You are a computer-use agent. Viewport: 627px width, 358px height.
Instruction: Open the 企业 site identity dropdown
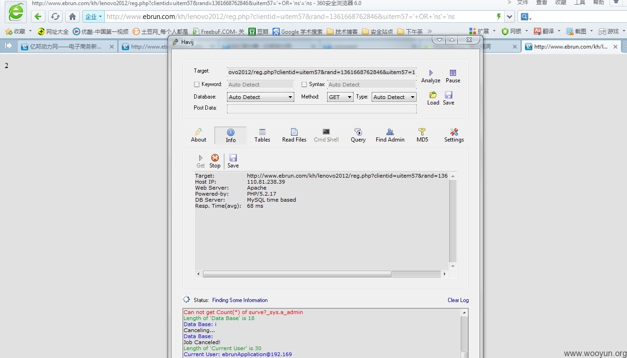click(x=93, y=17)
